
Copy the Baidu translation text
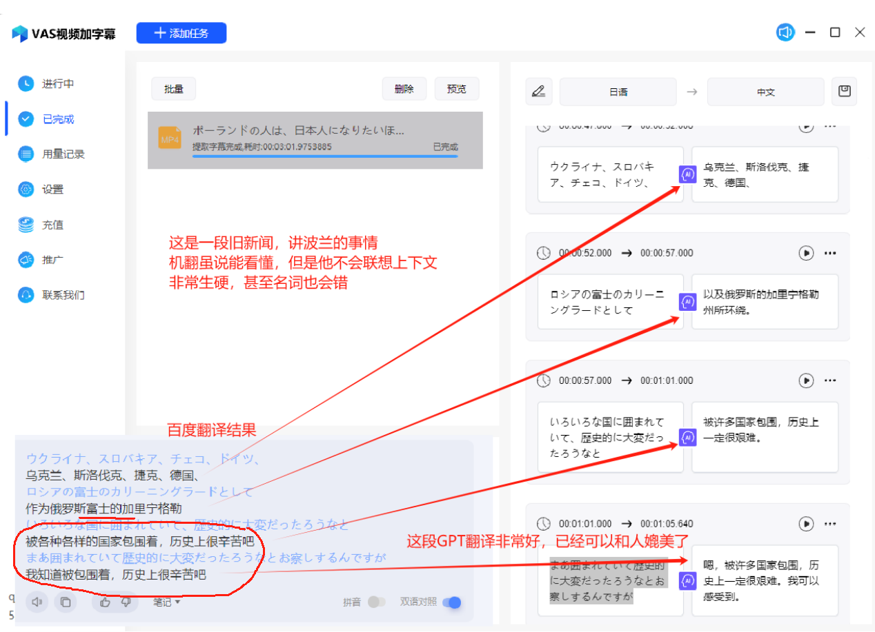(64, 602)
